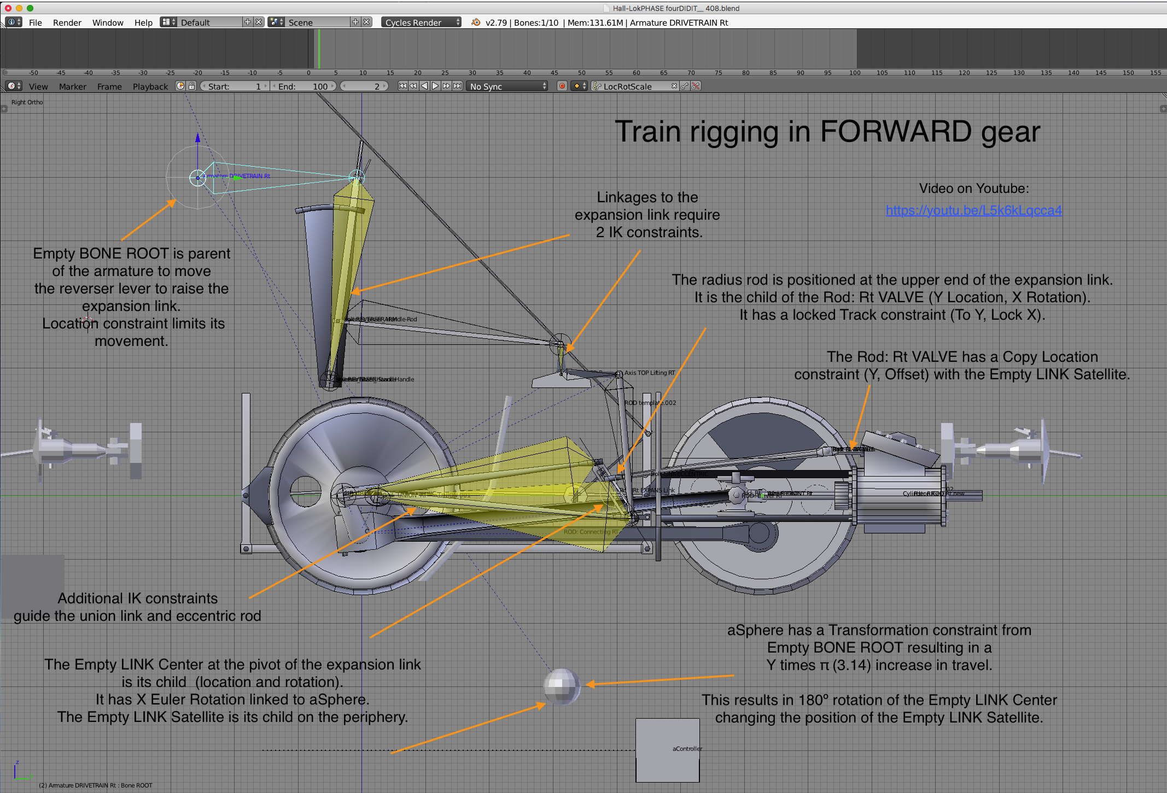Step the current frame forward by one
Screen dimensions: 1167x793
(x=385, y=86)
